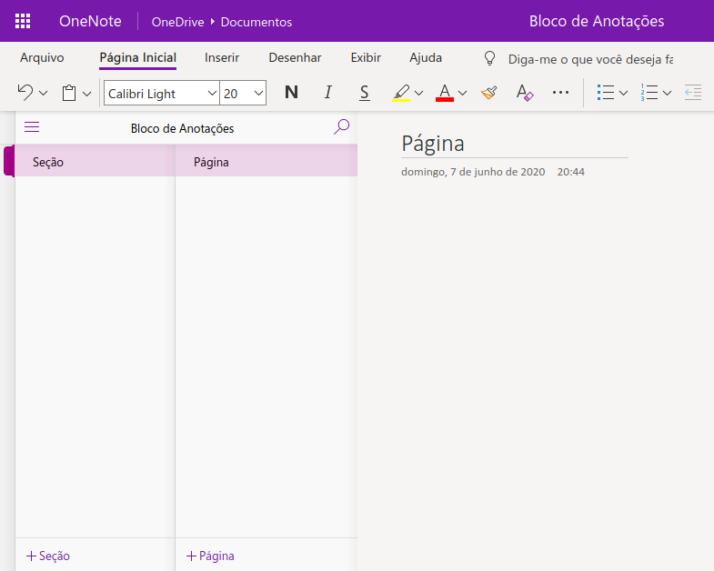Decrease indent of the paragraph
This screenshot has height=571, width=714.
click(x=693, y=93)
